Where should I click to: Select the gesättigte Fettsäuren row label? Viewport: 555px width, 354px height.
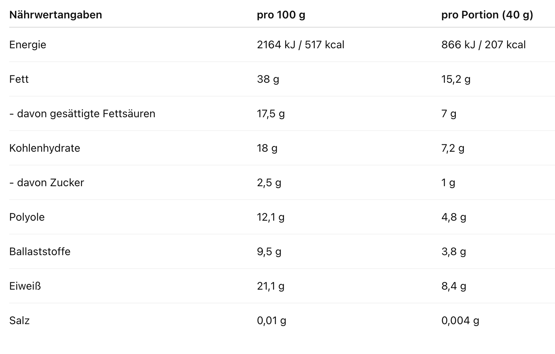tap(82, 114)
